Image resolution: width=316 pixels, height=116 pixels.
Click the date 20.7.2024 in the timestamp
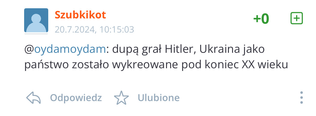point(75,29)
